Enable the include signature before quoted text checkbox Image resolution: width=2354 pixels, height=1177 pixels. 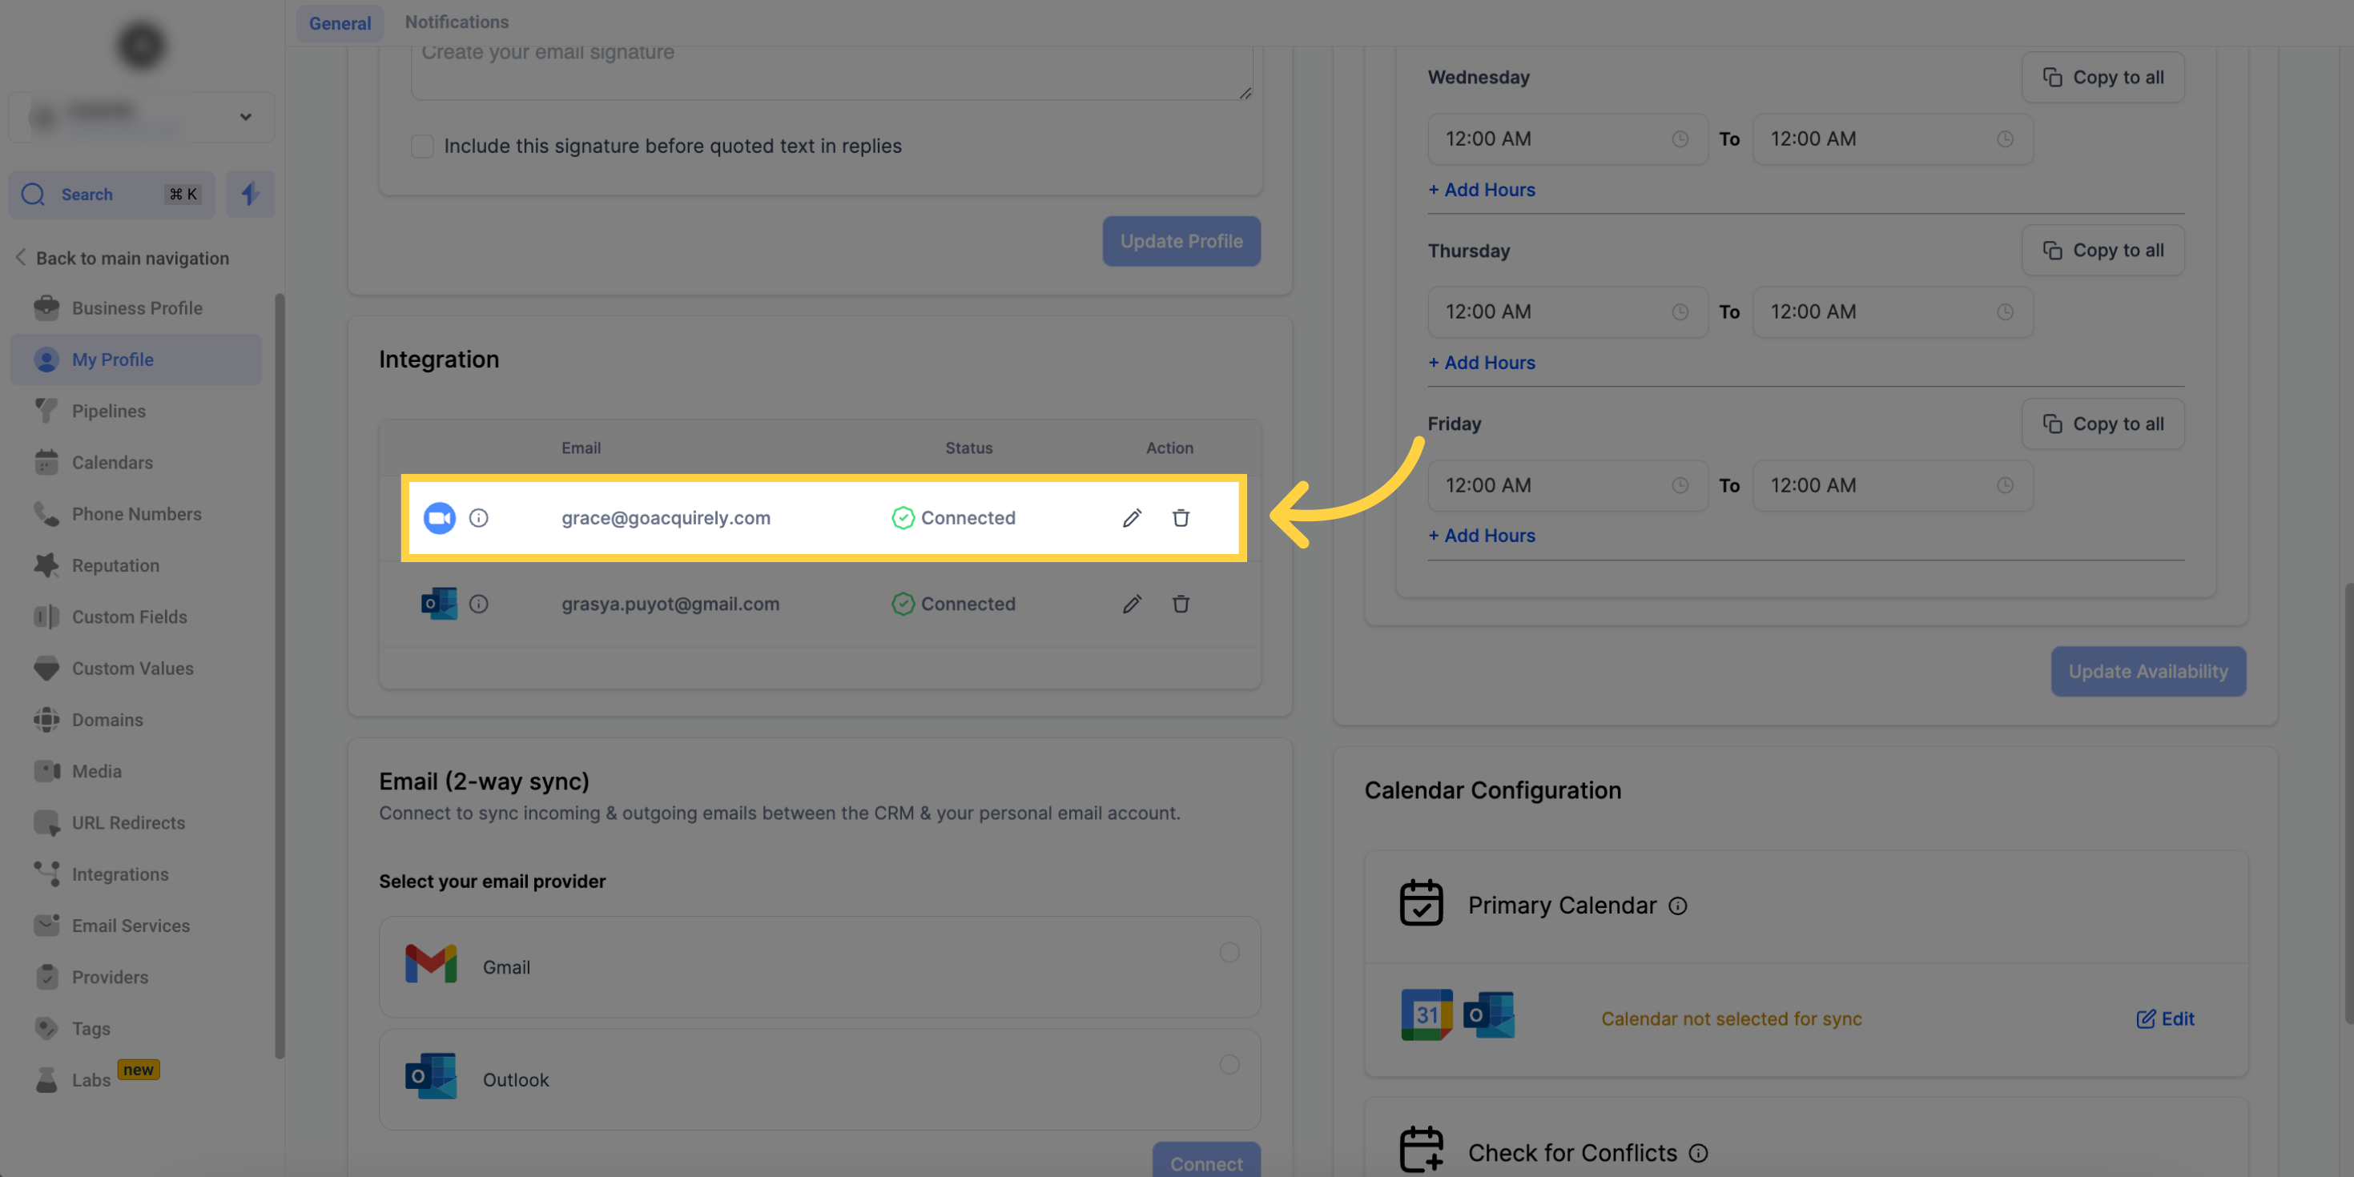coord(422,147)
